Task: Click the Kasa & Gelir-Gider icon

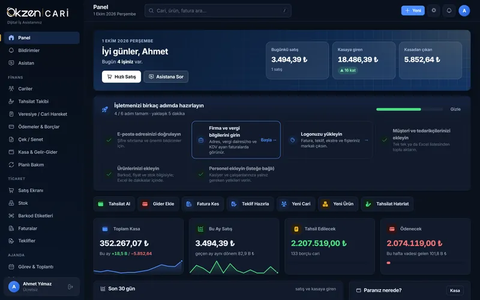Action: point(11,152)
